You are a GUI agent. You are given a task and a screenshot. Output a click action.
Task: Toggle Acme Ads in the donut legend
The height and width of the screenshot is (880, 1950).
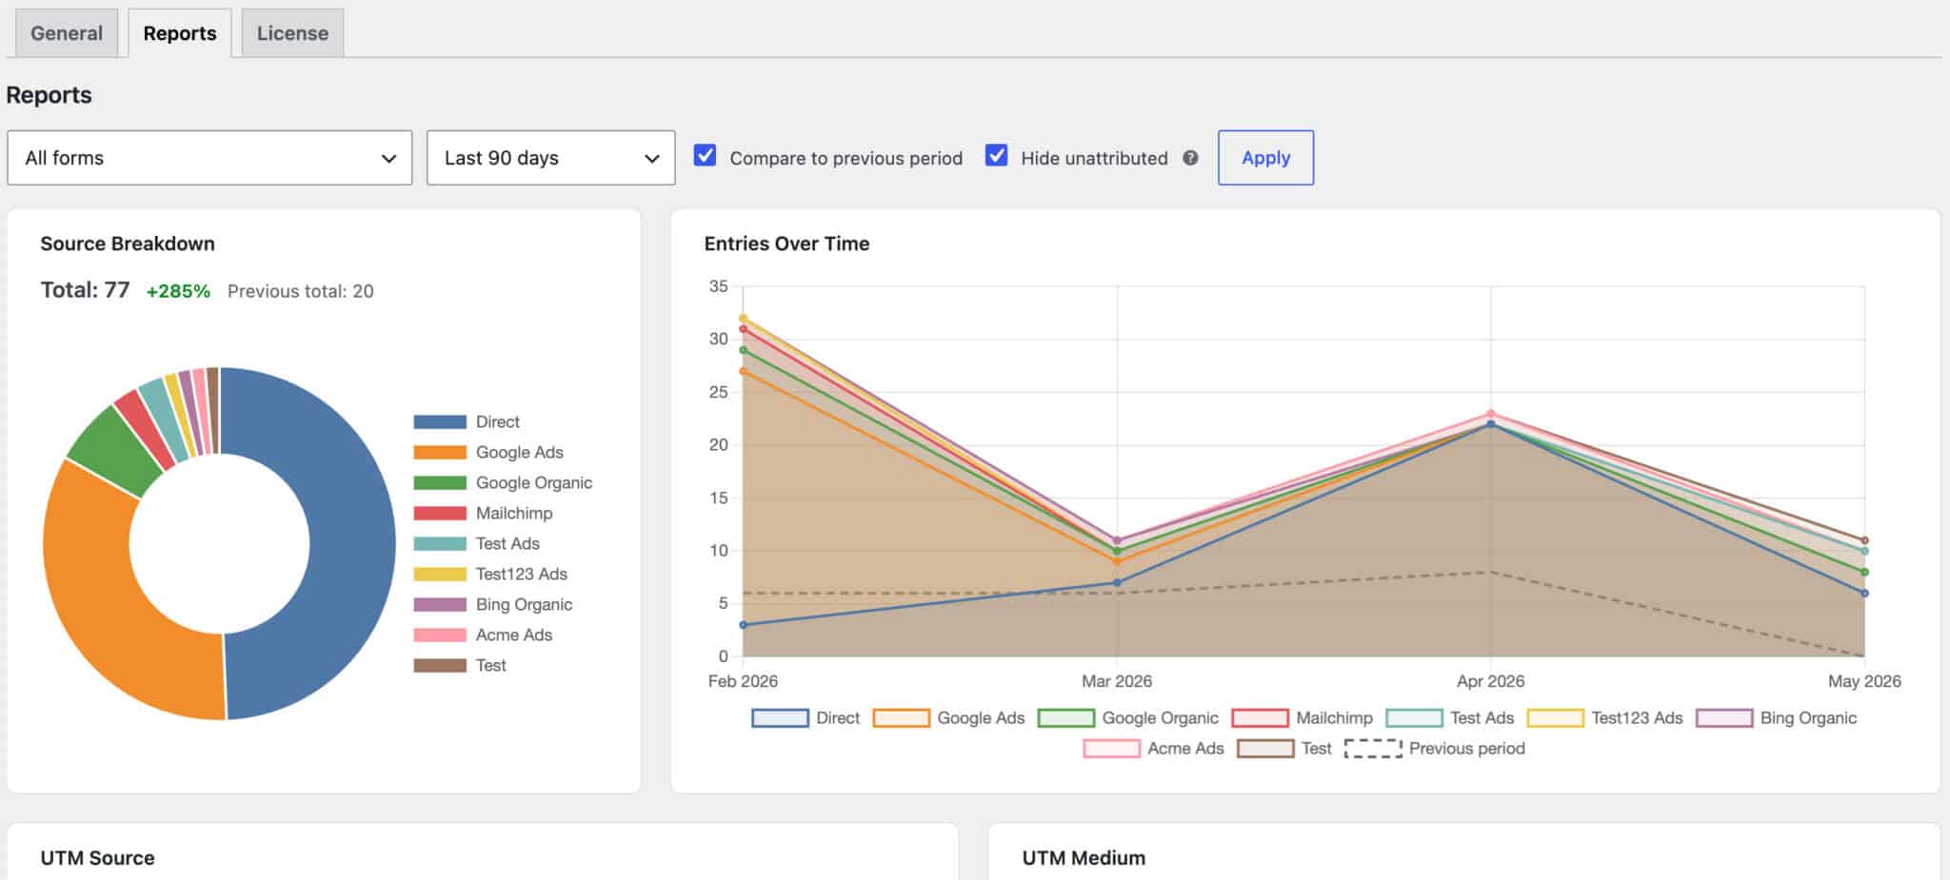(483, 635)
